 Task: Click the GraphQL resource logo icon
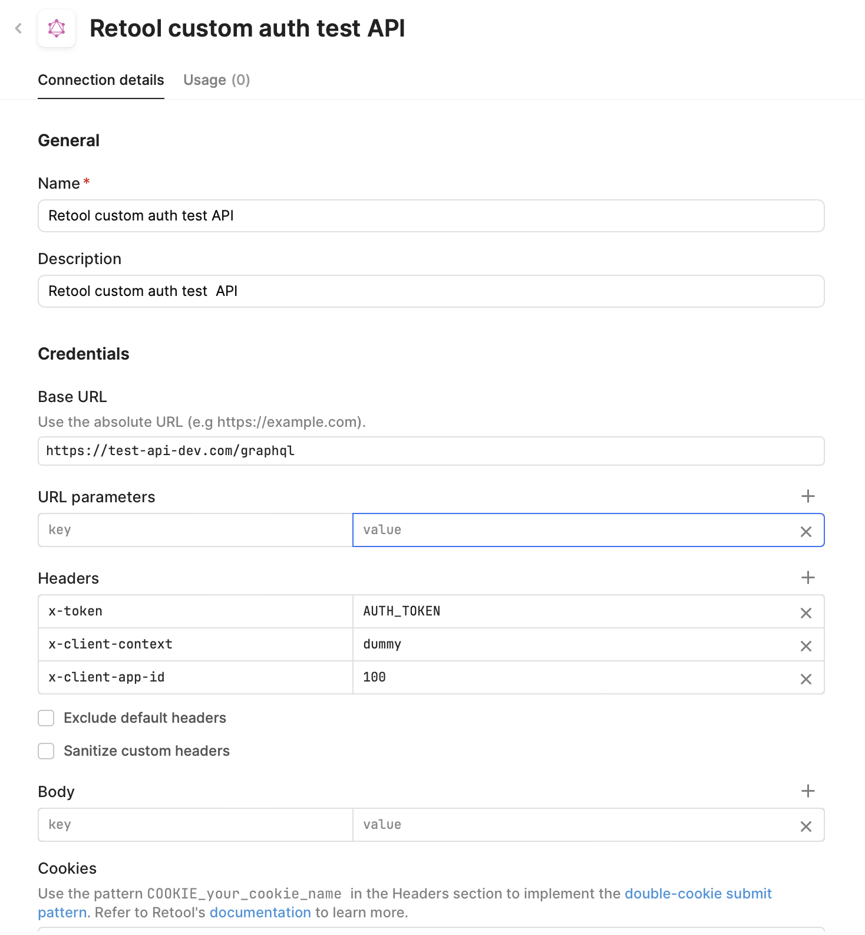(x=57, y=28)
